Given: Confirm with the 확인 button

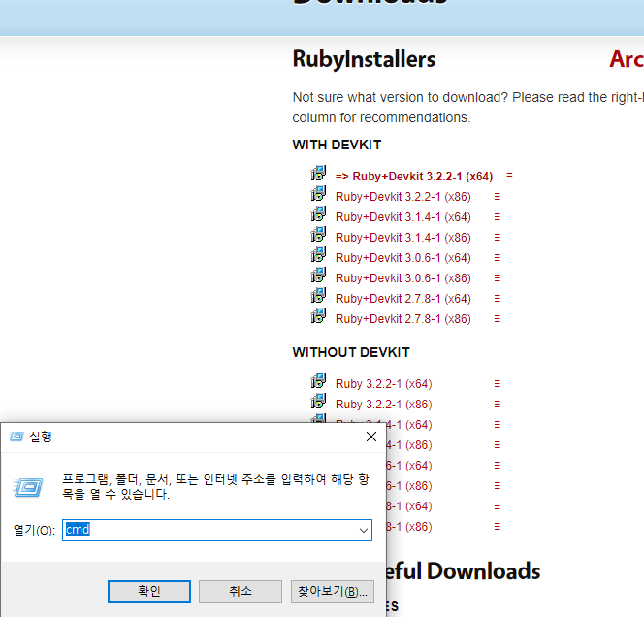Looking at the screenshot, I should click(149, 592).
